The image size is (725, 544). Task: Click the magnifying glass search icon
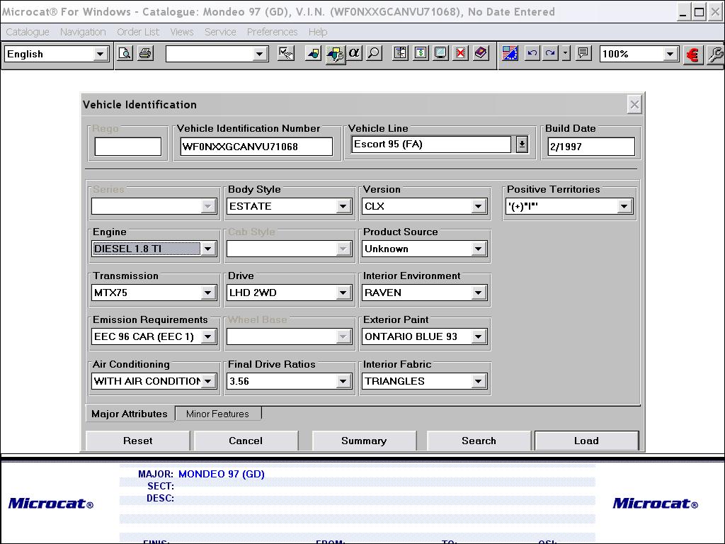click(x=373, y=54)
